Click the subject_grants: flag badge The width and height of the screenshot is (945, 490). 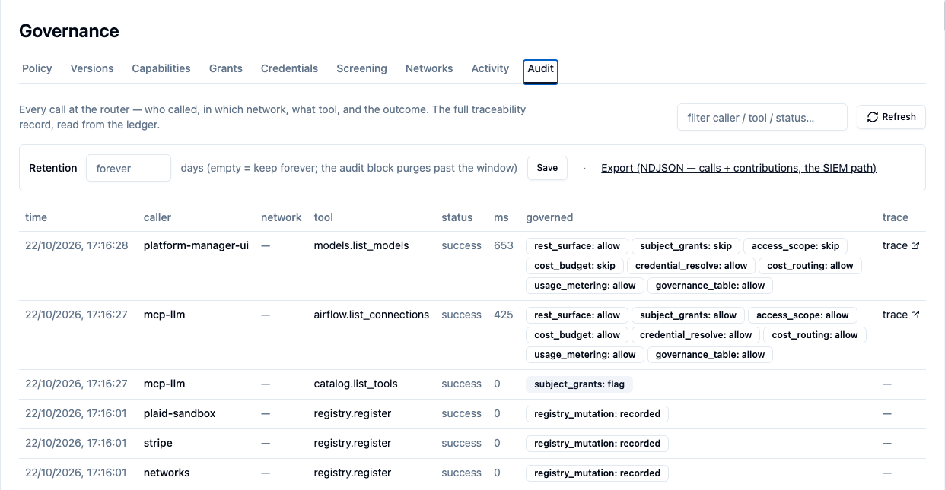tap(579, 384)
